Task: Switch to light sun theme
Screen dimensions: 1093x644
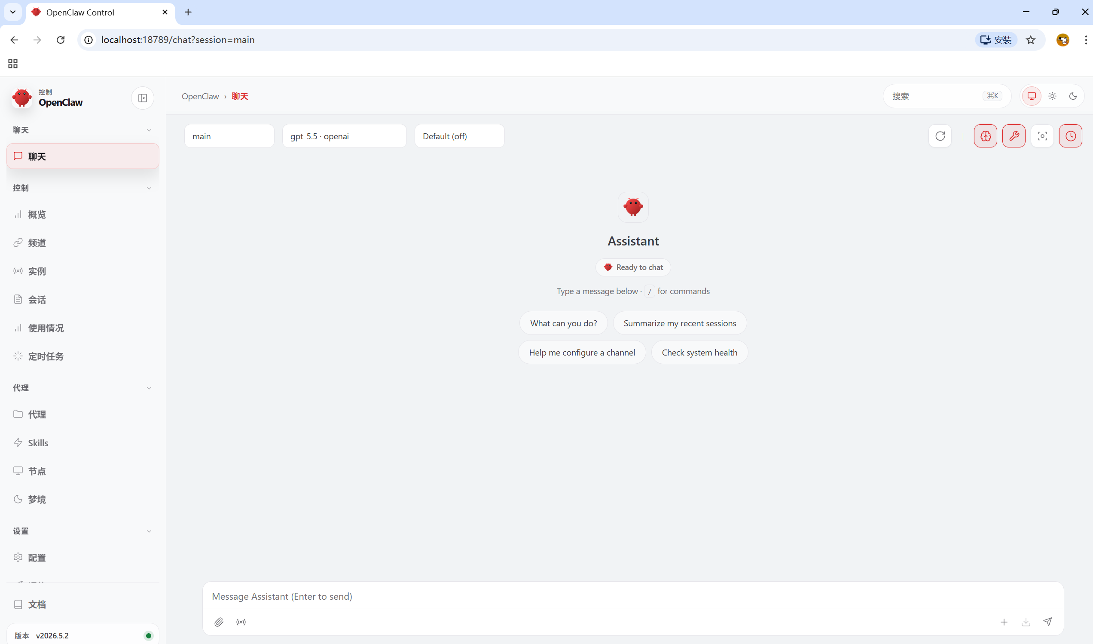Action: [1052, 96]
